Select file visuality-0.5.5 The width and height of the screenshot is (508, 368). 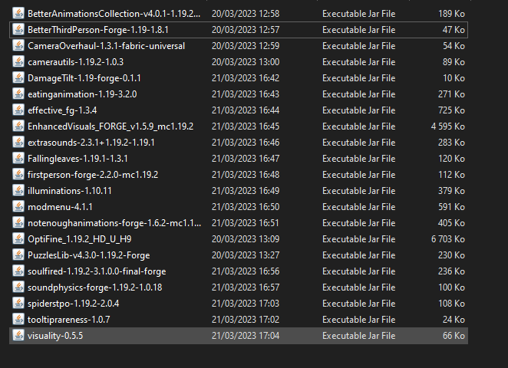[55, 336]
